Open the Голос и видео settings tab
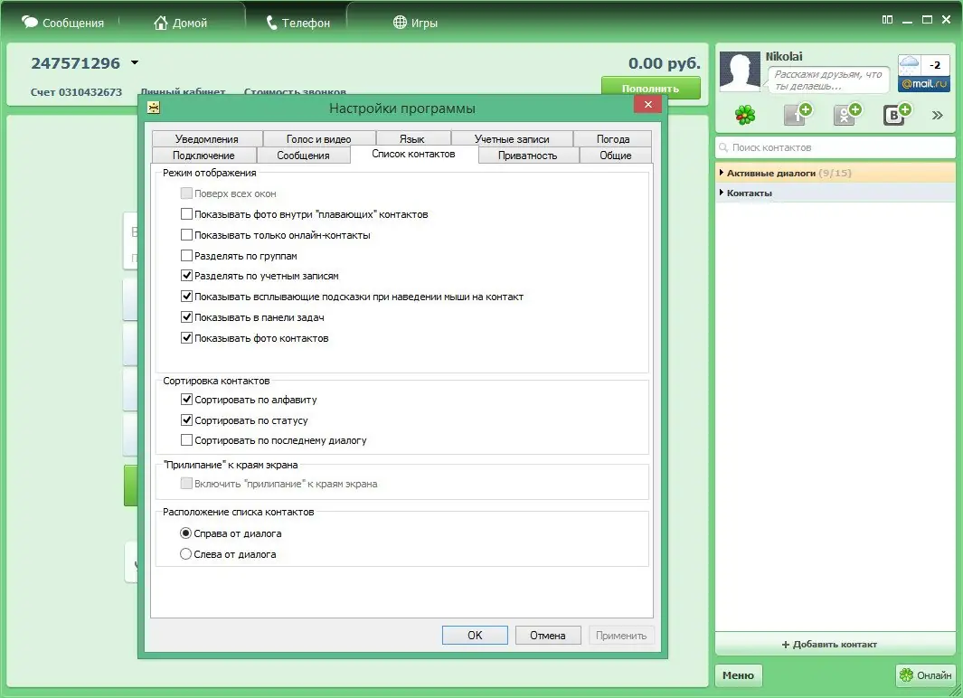 click(318, 138)
